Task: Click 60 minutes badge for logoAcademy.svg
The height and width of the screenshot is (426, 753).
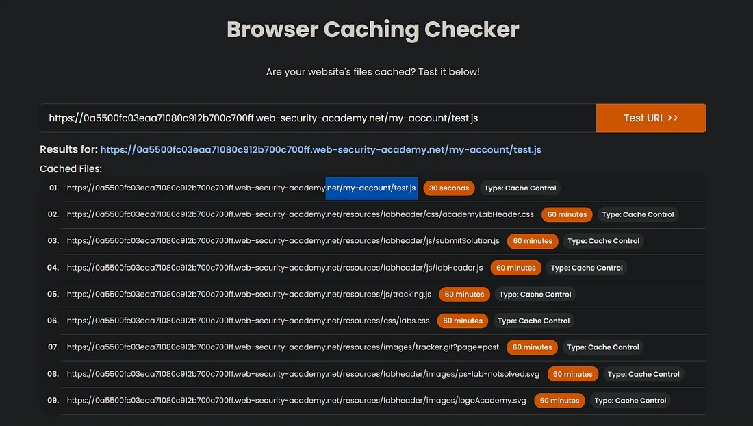Action: (559, 400)
